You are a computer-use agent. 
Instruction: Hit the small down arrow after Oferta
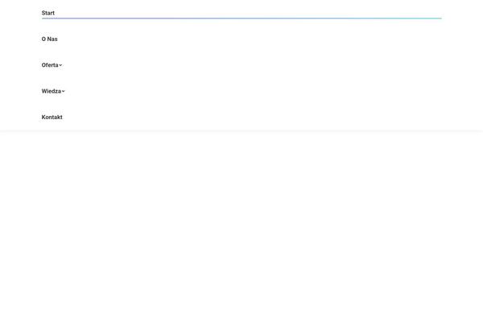(x=60, y=65)
